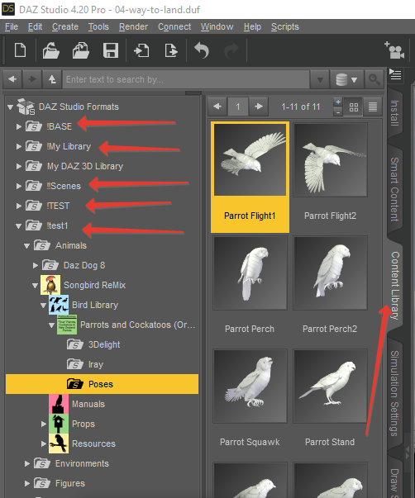Open the database filter dropdown
Screen dimensions: 415x498
346,79
